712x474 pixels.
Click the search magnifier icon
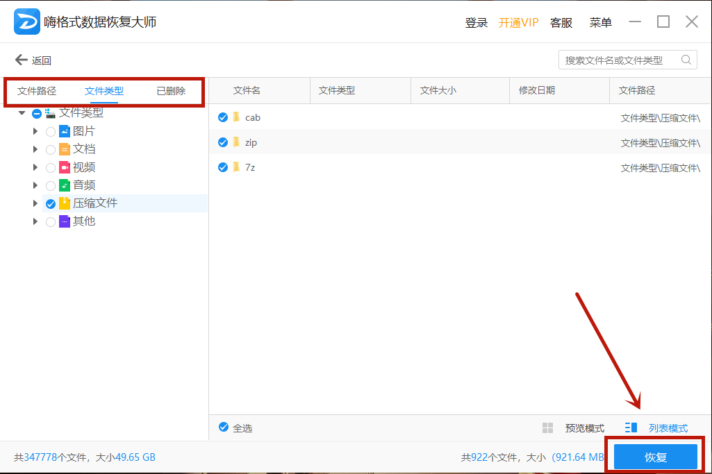point(686,60)
